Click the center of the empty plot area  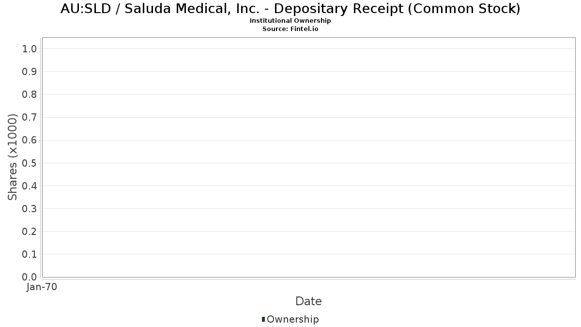(x=308, y=157)
